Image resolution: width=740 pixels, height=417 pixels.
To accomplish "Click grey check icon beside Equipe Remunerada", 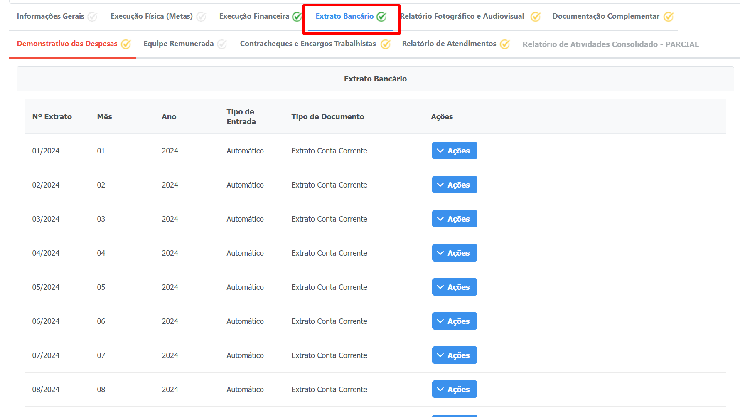I will point(222,44).
